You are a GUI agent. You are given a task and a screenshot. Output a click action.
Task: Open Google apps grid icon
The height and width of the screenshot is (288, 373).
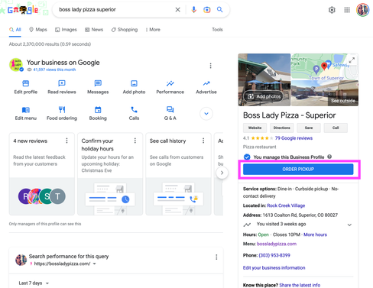(347, 10)
